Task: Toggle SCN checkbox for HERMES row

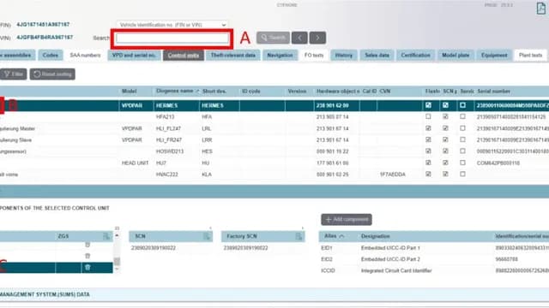Action: 445,105
